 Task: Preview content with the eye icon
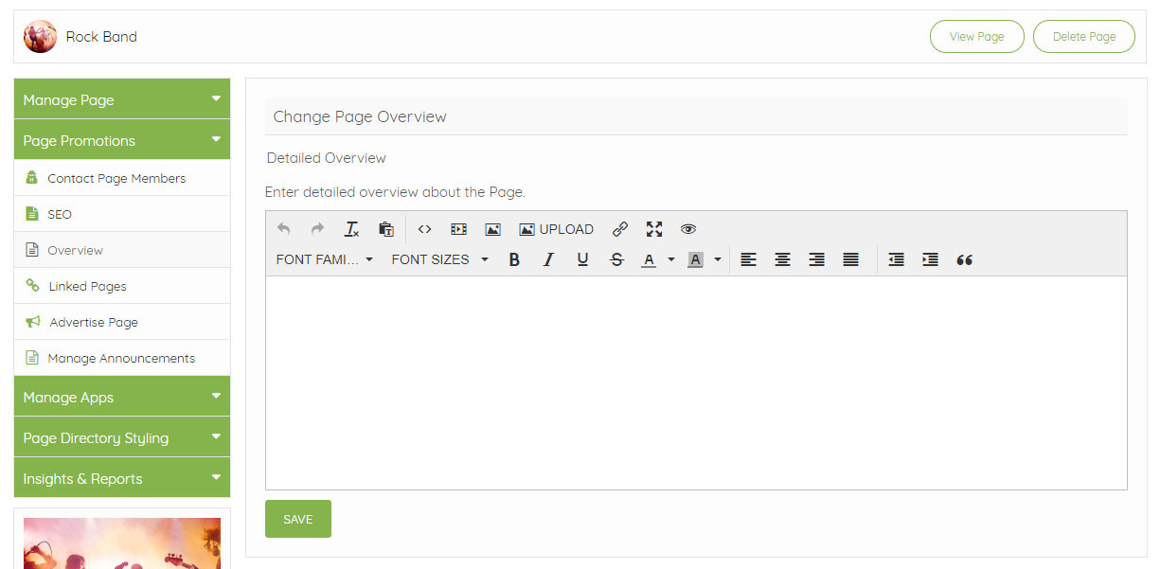click(x=688, y=229)
